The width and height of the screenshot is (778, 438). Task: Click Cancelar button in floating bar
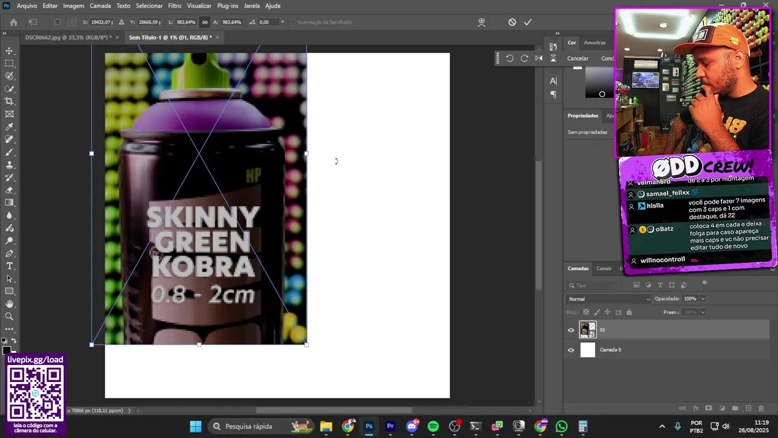click(577, 58)
